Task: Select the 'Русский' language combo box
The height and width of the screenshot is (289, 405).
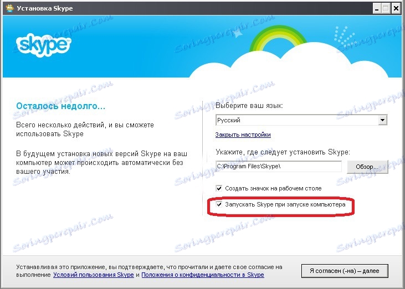Action: pos(301,120)
